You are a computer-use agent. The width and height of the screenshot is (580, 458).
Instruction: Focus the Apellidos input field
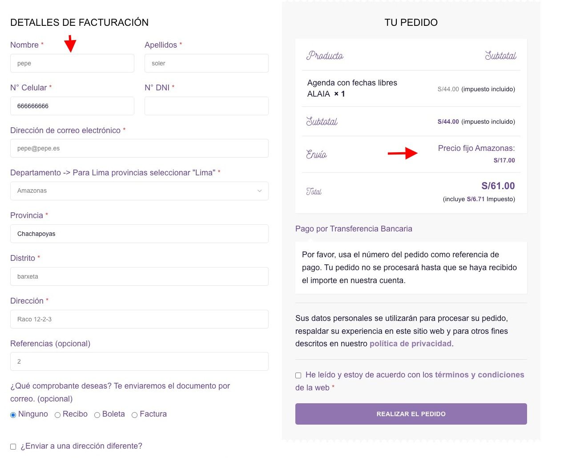(x=206, y=63)
